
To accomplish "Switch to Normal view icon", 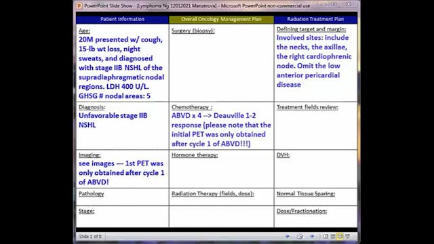I will pyautogui.click(x=325, y=237).
